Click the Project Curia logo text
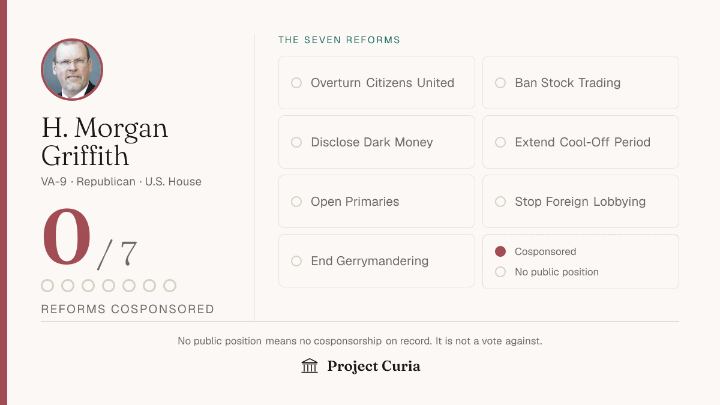This screenshot has width=720, height=405. point(374,366)
